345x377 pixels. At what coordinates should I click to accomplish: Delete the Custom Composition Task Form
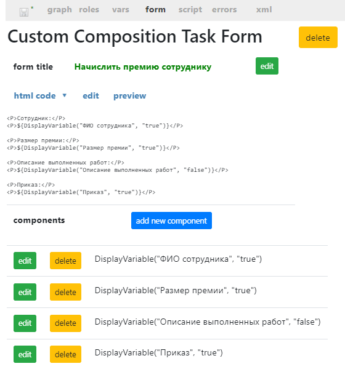pyautogui.click(x=318, y=37)
